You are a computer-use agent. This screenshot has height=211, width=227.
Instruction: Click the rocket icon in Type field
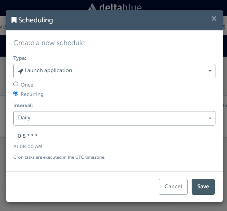[21, 71]
